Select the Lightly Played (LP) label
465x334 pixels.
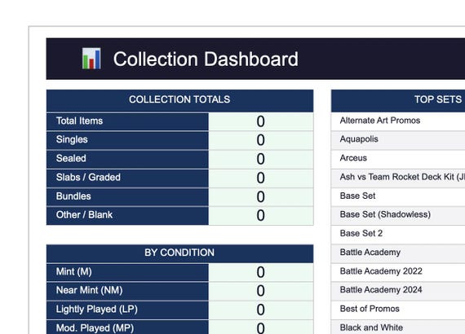point(127,310)
